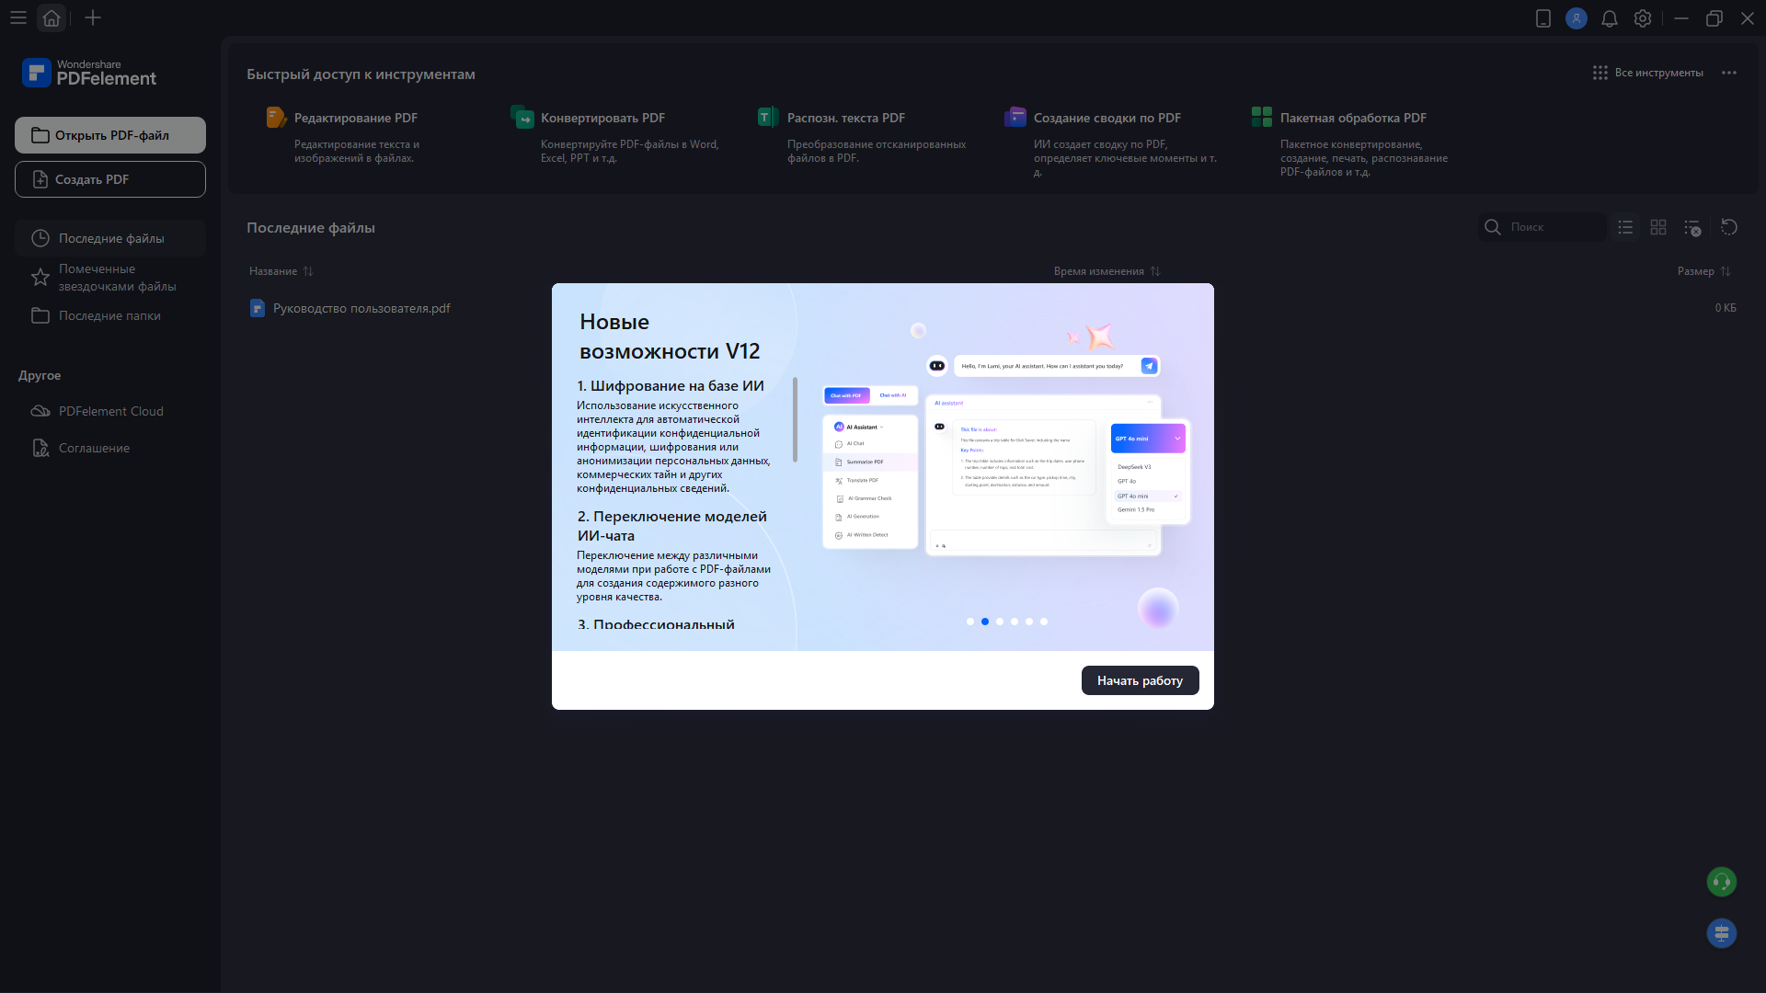Viewport: 1766px width, 993px height.
Task: Expand the quick tools more-options ellipsis
Action: (x=1729, y=73)
